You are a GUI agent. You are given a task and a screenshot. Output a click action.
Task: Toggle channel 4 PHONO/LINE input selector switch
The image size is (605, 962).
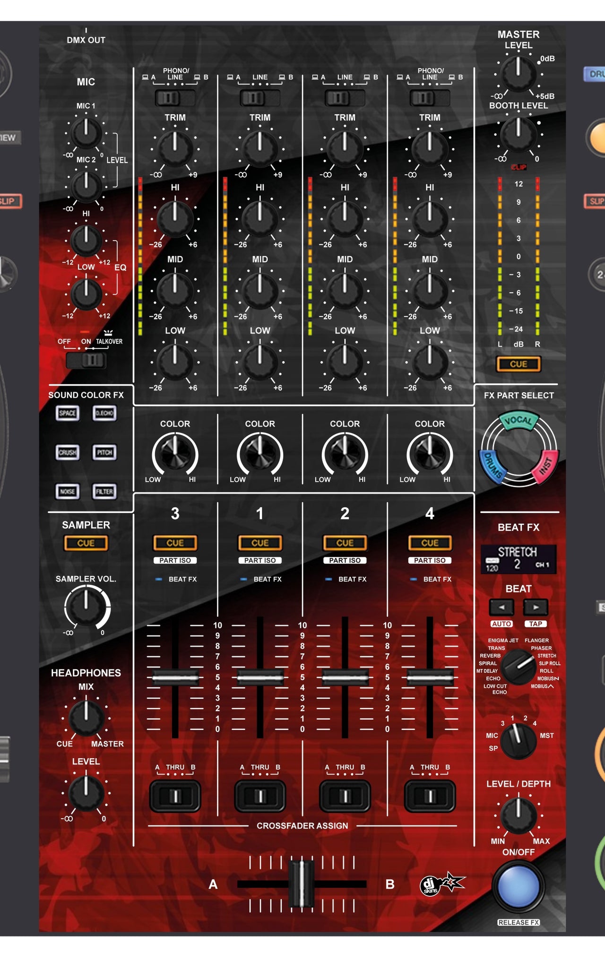tap(430, 98)
